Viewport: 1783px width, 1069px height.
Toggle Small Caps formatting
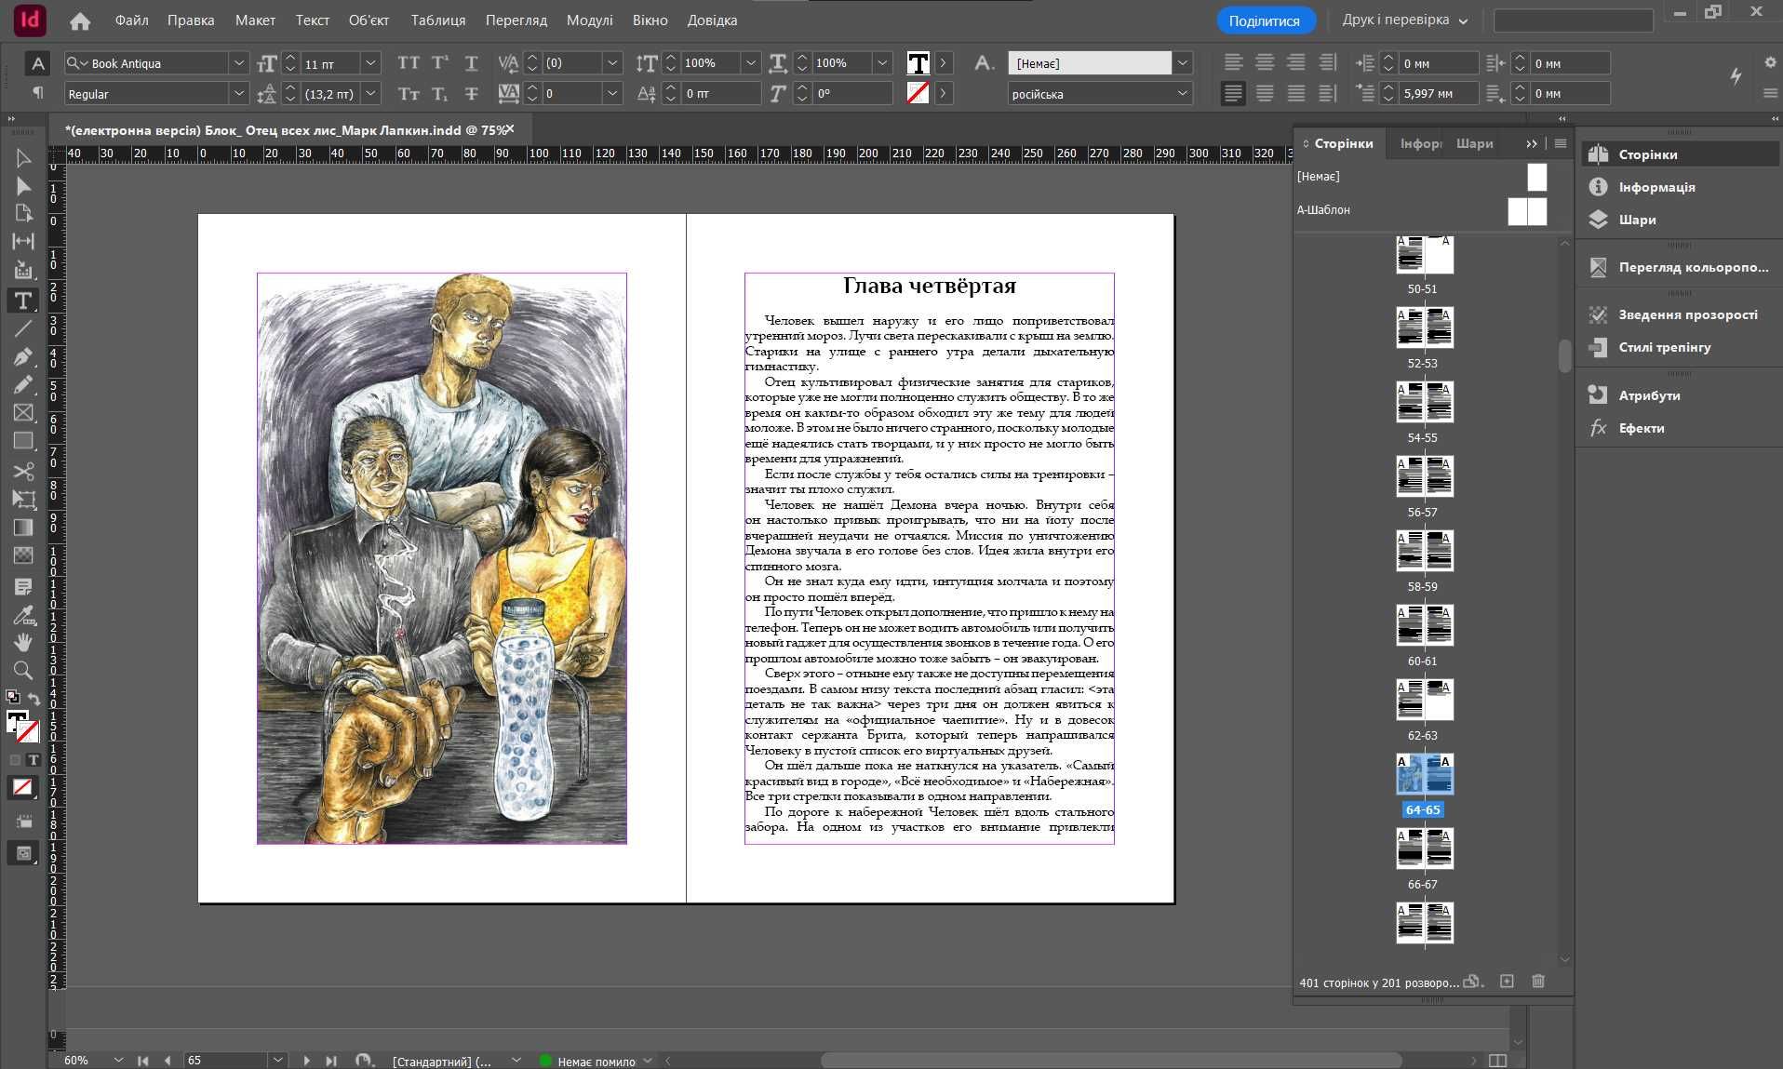point(409,93)
